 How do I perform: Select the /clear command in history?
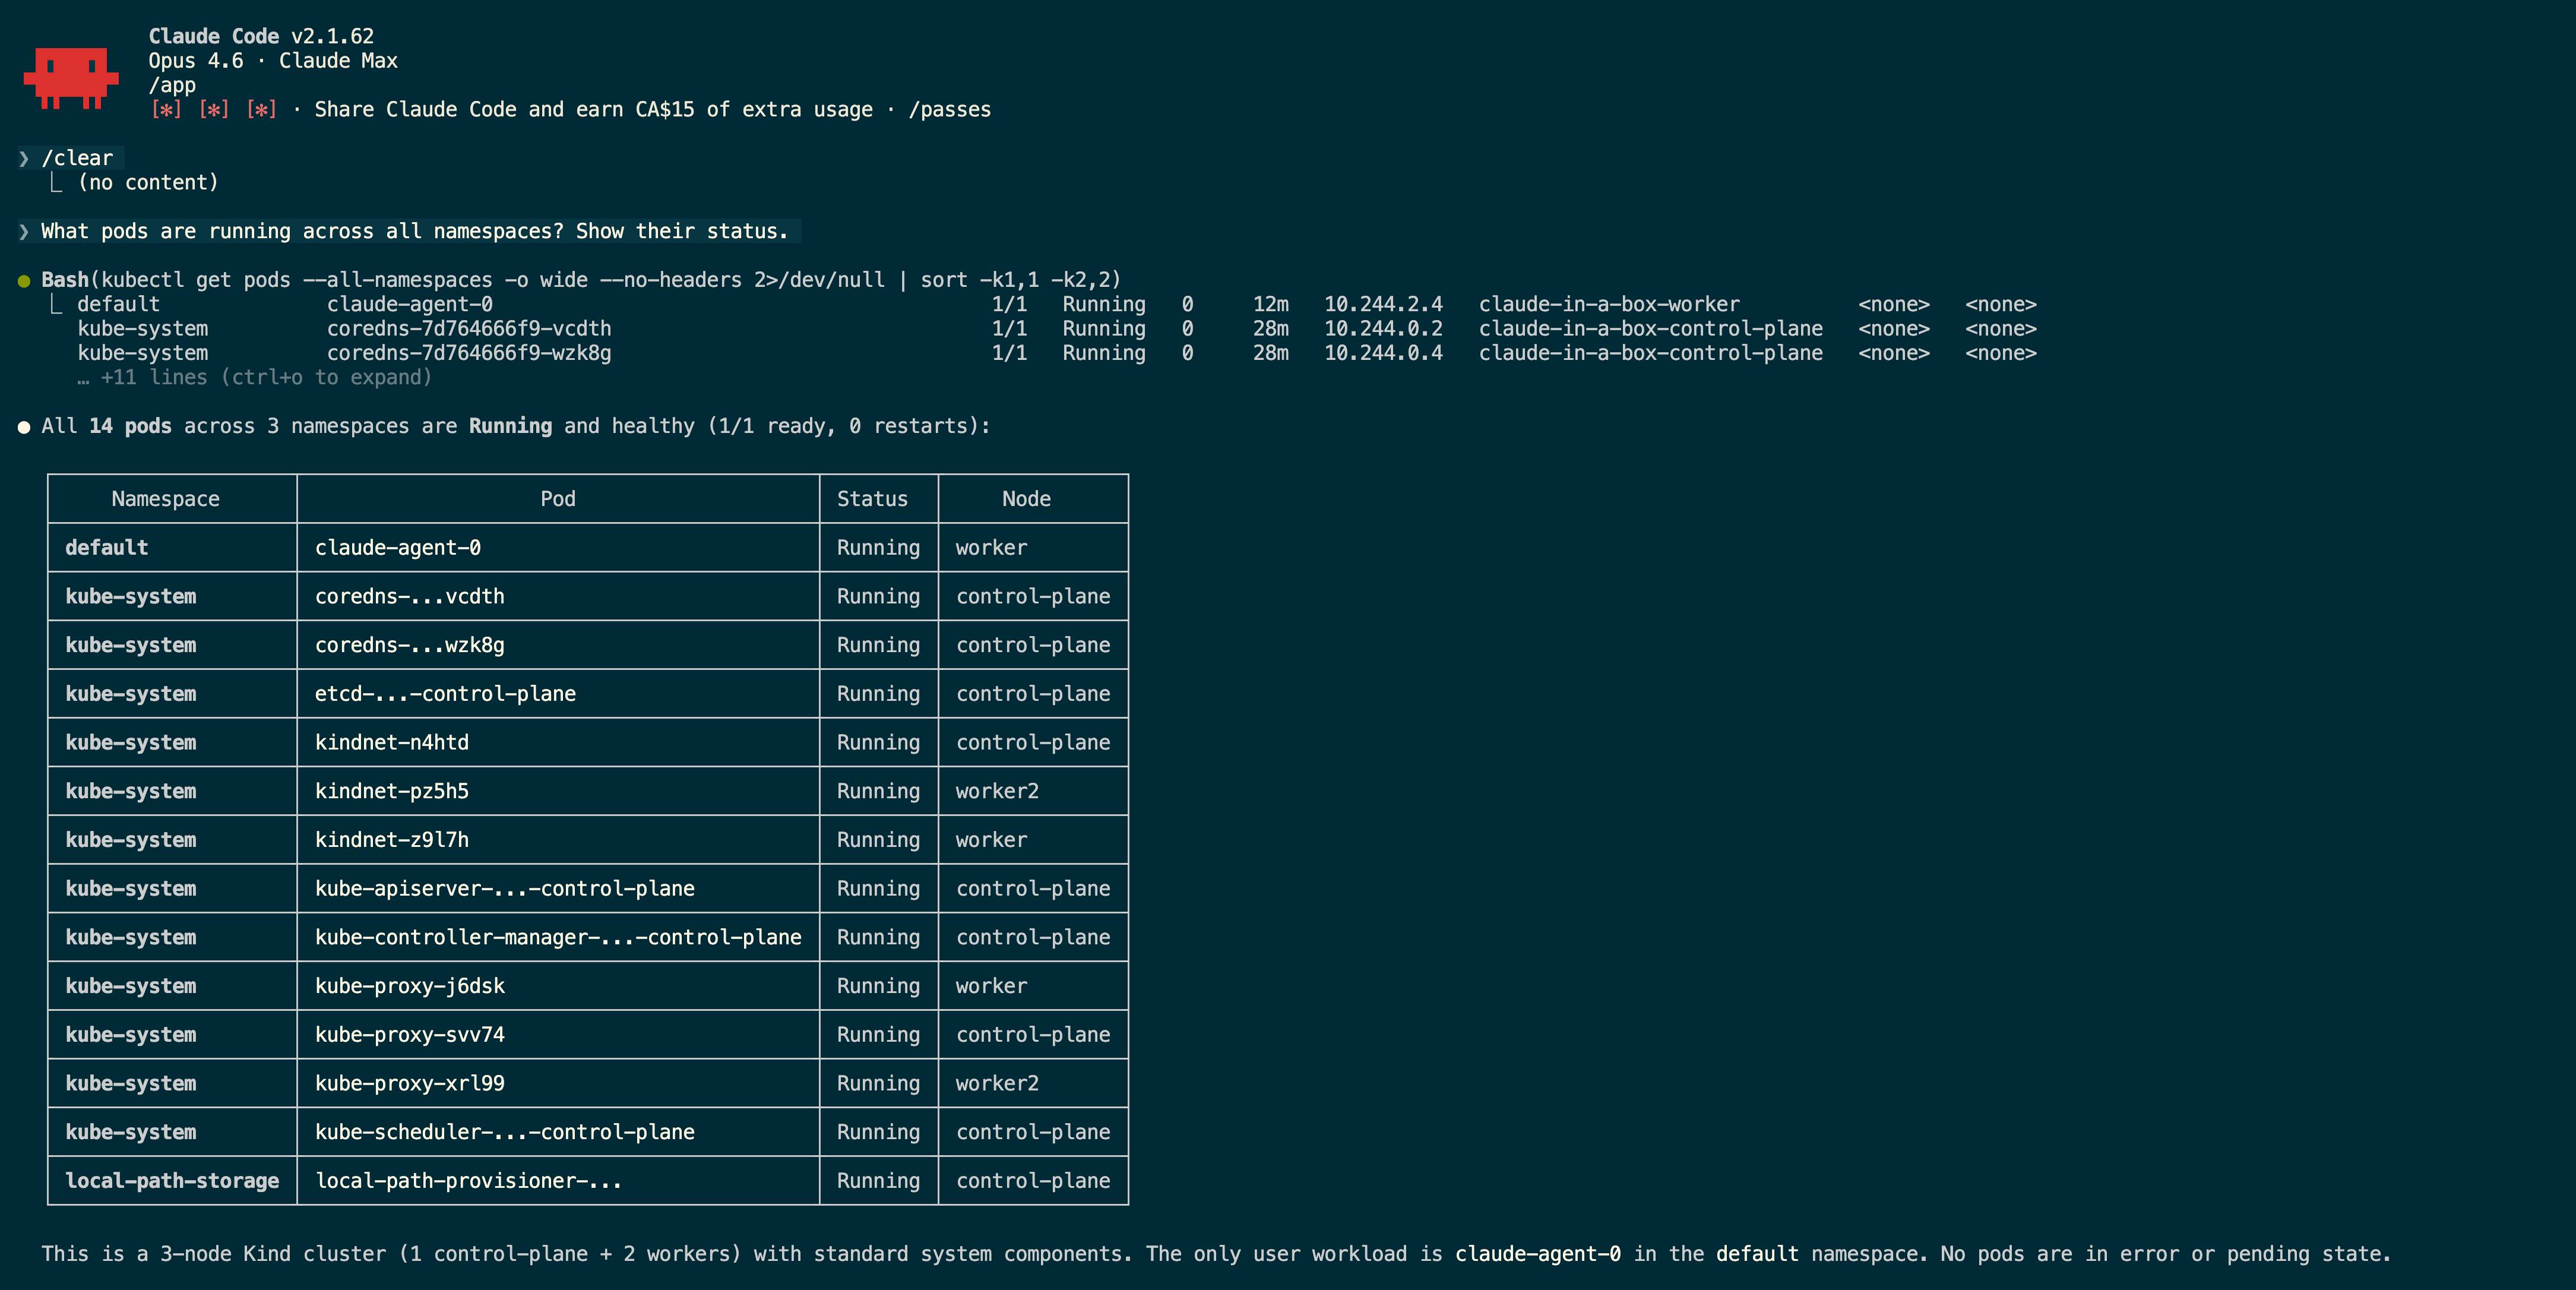pos(77,157)
